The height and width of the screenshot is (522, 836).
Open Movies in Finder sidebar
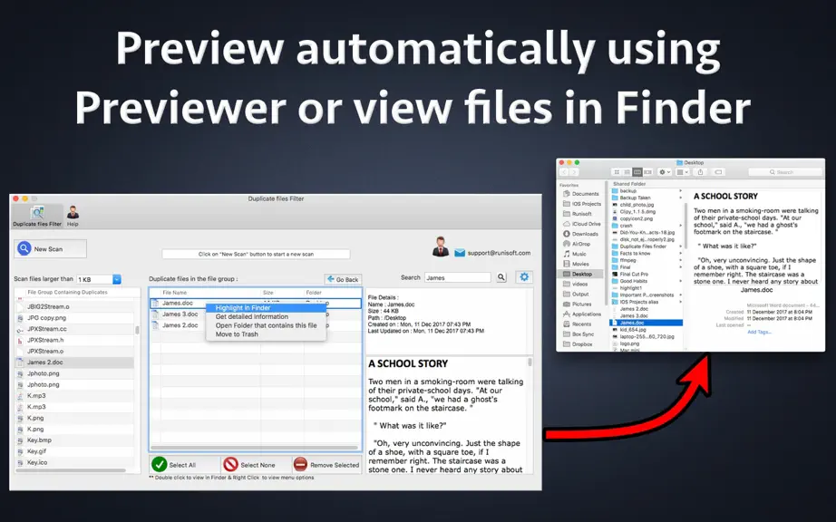tap(577, 265)
